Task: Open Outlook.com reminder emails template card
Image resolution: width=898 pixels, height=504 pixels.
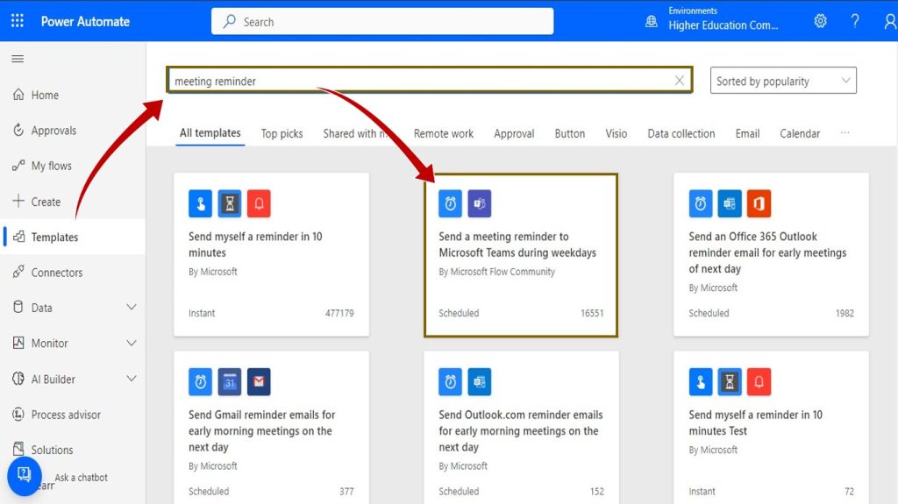Action: 521,428
